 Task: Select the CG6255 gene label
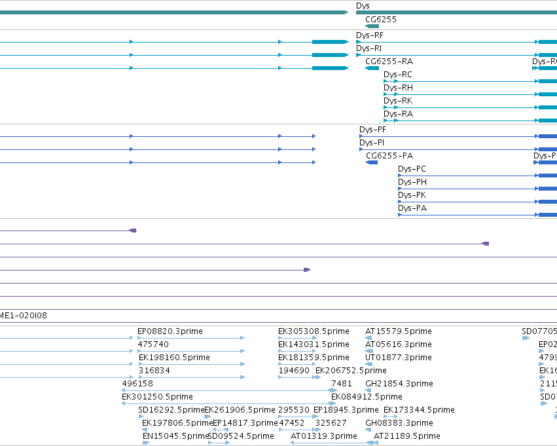click(x=381, y=20)
